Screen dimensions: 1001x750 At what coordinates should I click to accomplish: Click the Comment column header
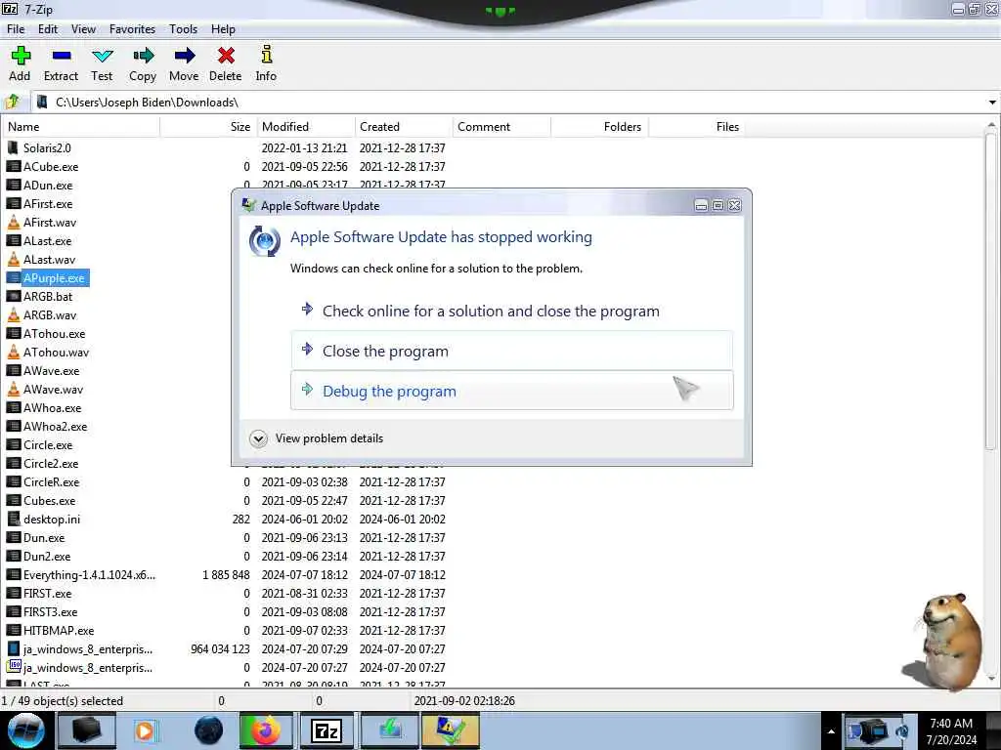[501, 127]
